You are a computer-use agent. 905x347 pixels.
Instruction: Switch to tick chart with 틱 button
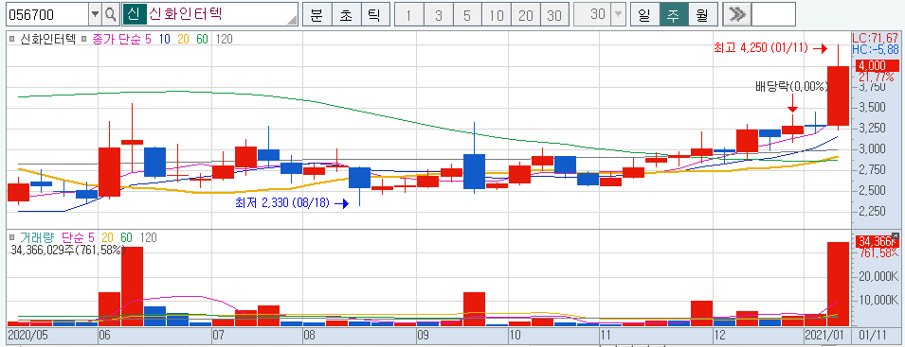374,15
